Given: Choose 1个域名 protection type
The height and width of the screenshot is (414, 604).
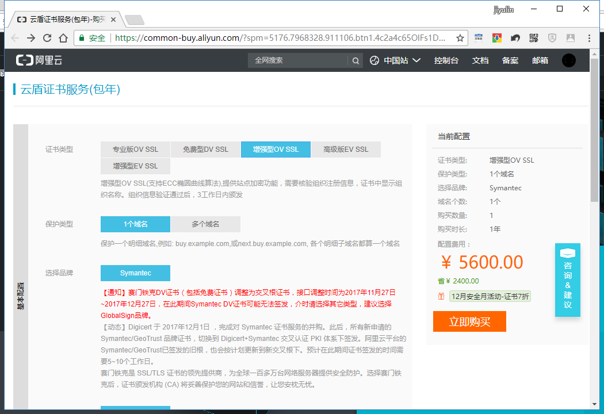Looking at the screenshot, I should click(x=135, y=224).
